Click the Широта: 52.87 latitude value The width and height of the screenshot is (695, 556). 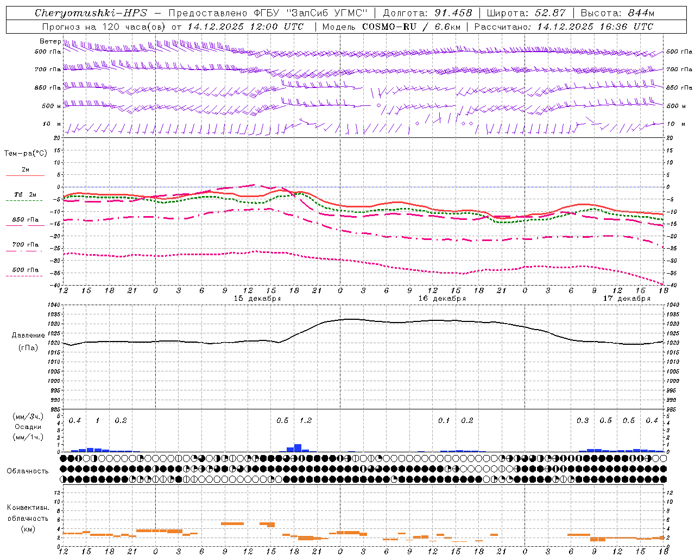(x=526, y=13)
